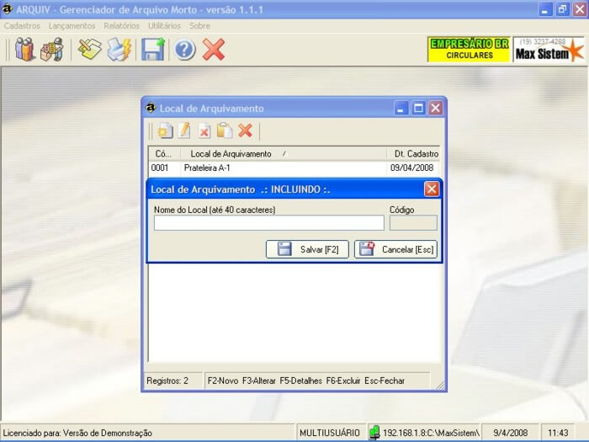Viewport: 589px width, 442px height.
Task: Click the ARQUIV app icon in title bar
Action: coord(7,9)
